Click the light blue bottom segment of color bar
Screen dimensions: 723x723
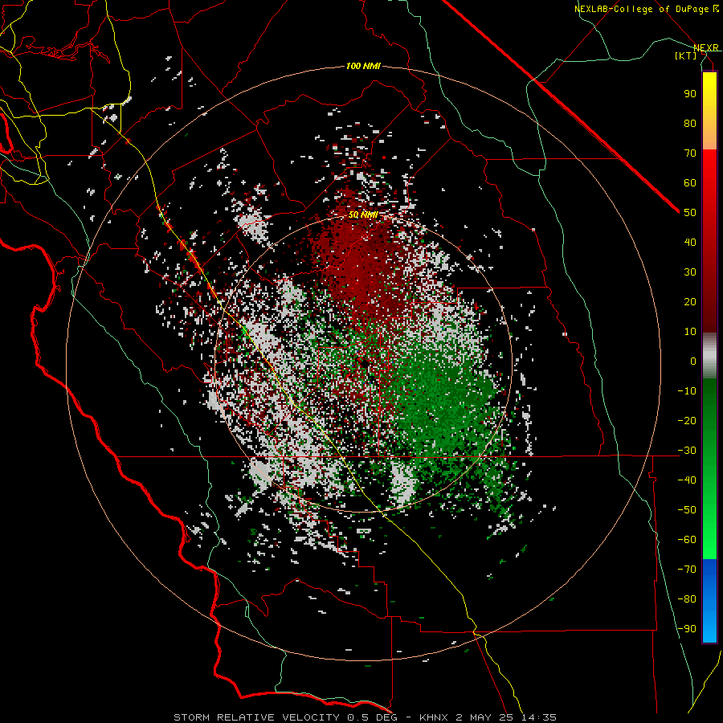click(709, 625)
